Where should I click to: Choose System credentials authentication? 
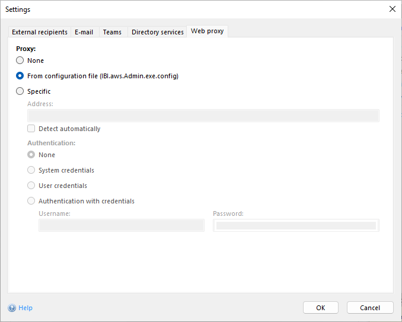(31, 170)
